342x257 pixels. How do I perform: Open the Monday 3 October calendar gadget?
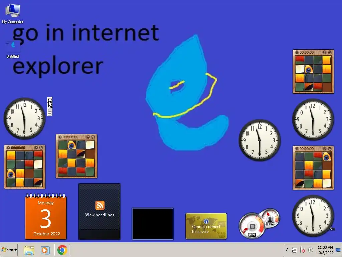pos(46,217)
